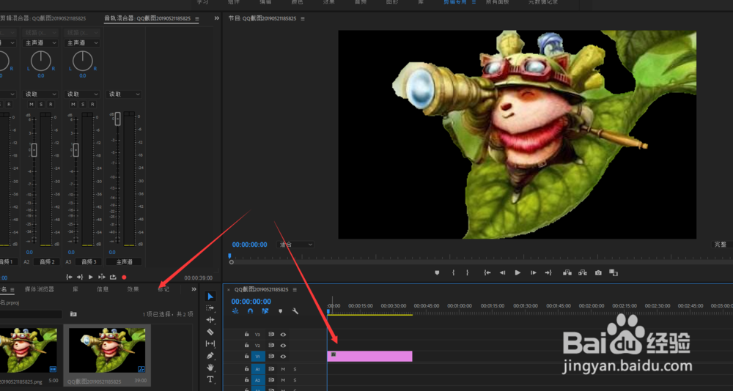Mute audio 2 in track mixer
Viewport: 733px width, 391px height.
coord(32,104)
